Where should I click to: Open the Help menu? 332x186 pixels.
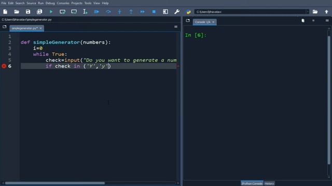tap(105, 3)
